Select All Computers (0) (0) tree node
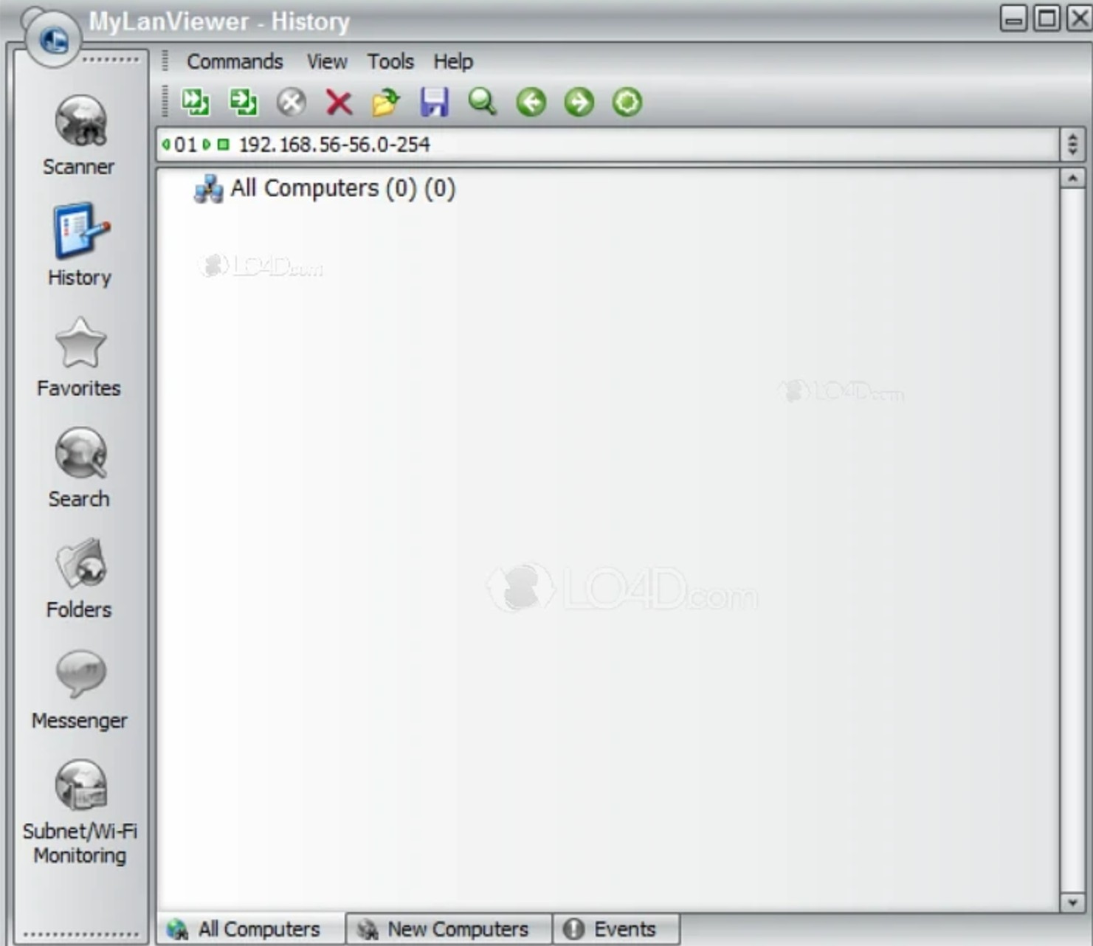1093x946 pixels. (324, 188)
